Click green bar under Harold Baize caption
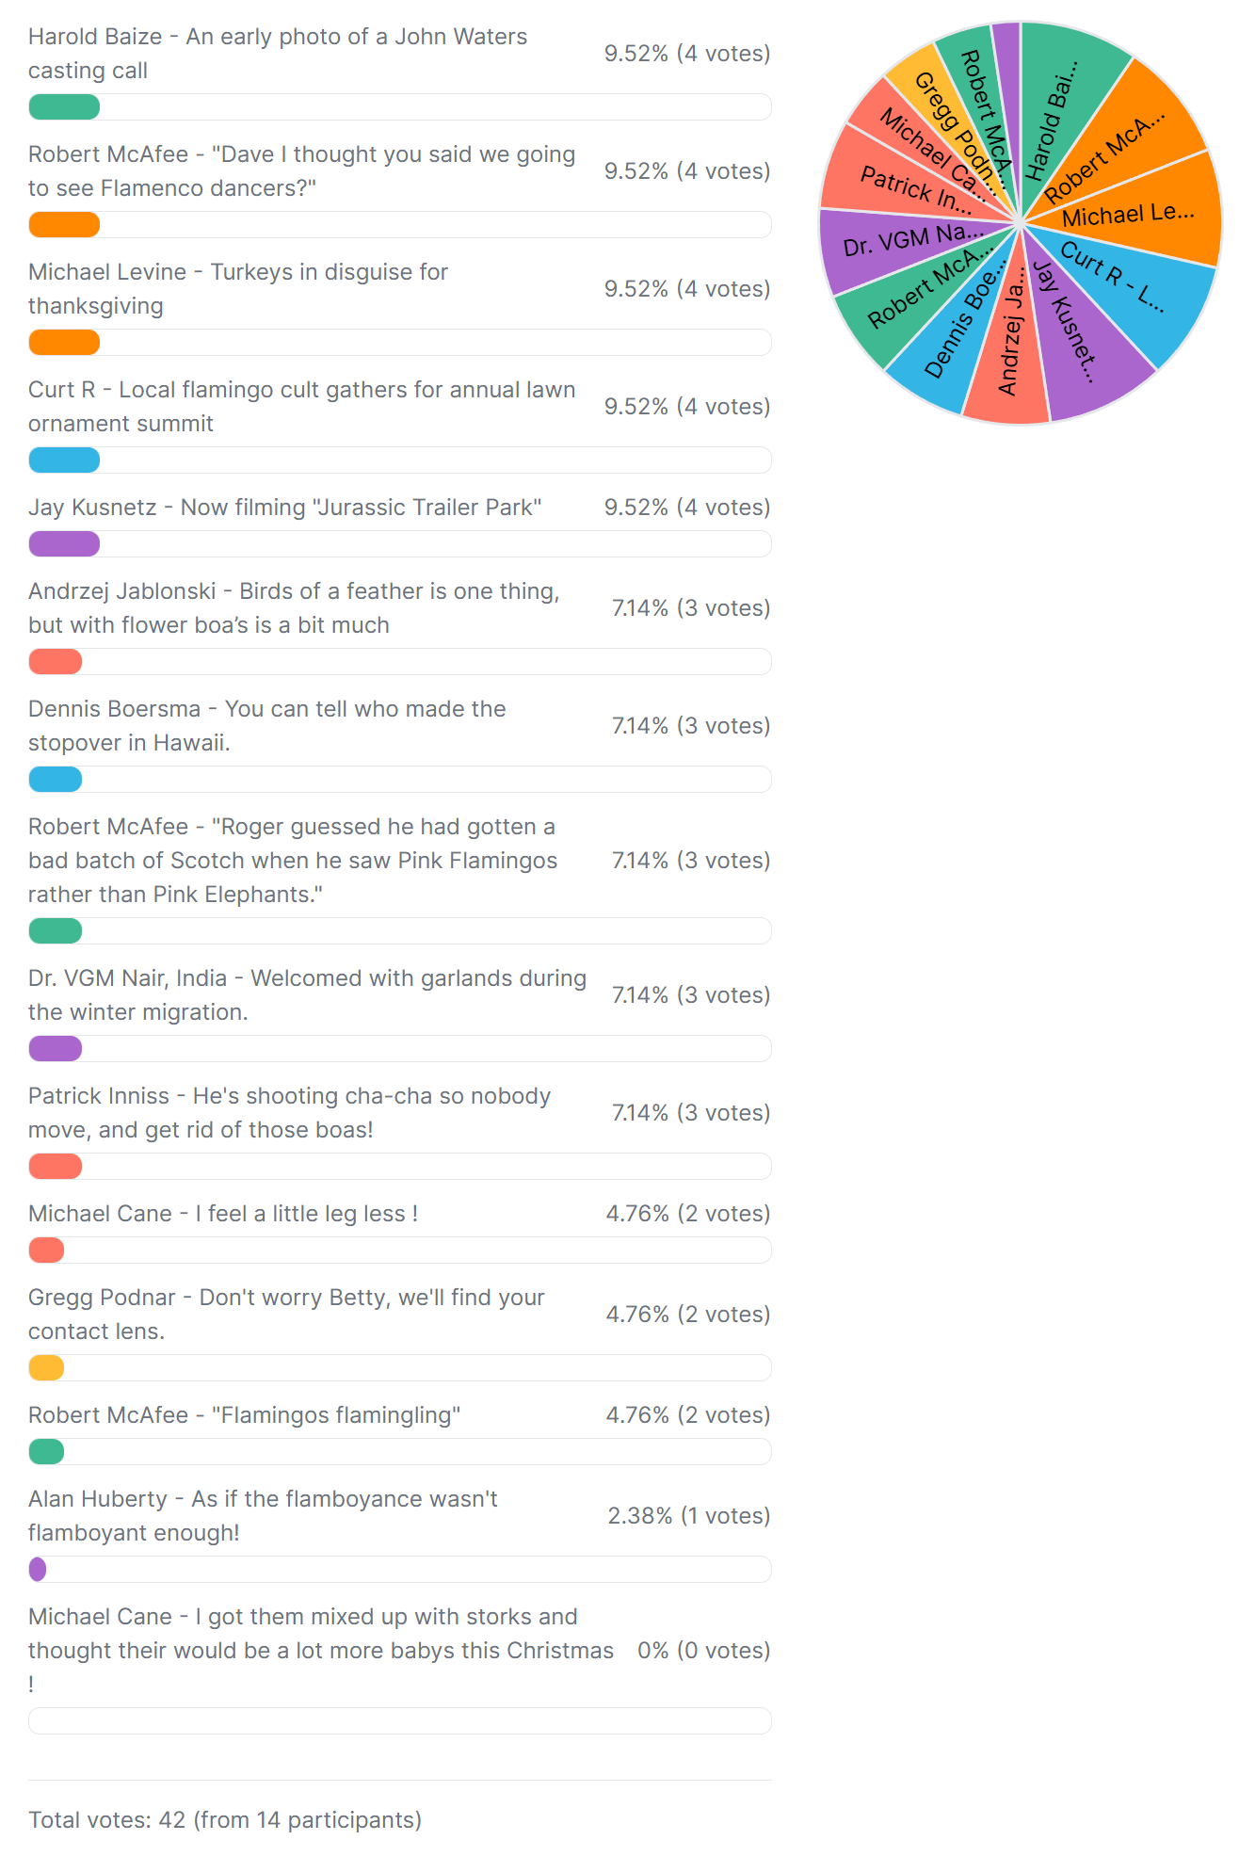Image resolution: width=1255 pixels, height=1856 pixels. point(64,107)
